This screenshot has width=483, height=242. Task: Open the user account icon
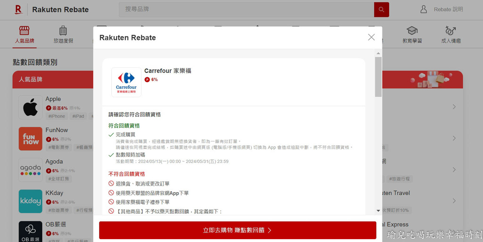click(424, 9)
